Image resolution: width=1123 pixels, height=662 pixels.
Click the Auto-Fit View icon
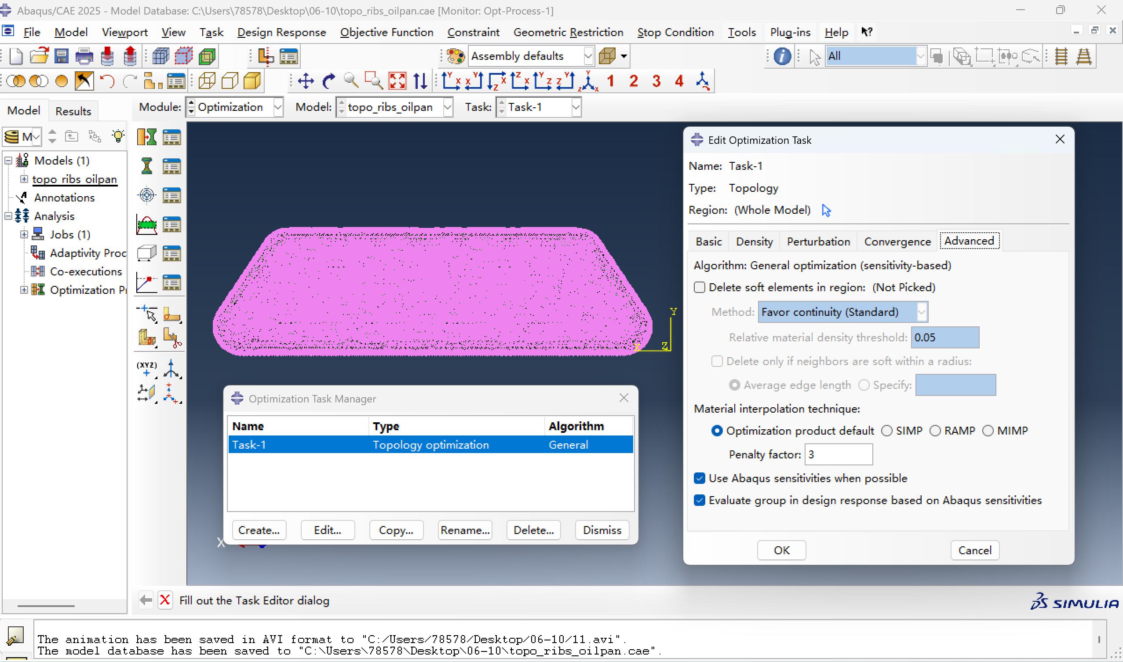click(x=397, y=81)
